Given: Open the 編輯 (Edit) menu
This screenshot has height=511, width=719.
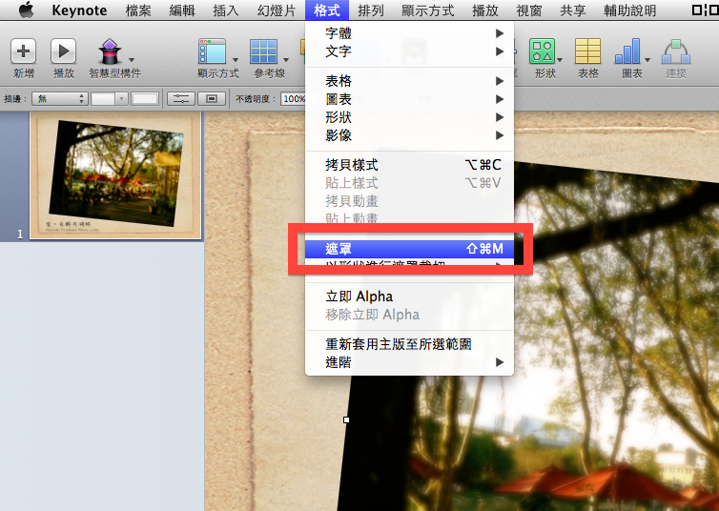Looking at the screenshot, I should point(182,10).
